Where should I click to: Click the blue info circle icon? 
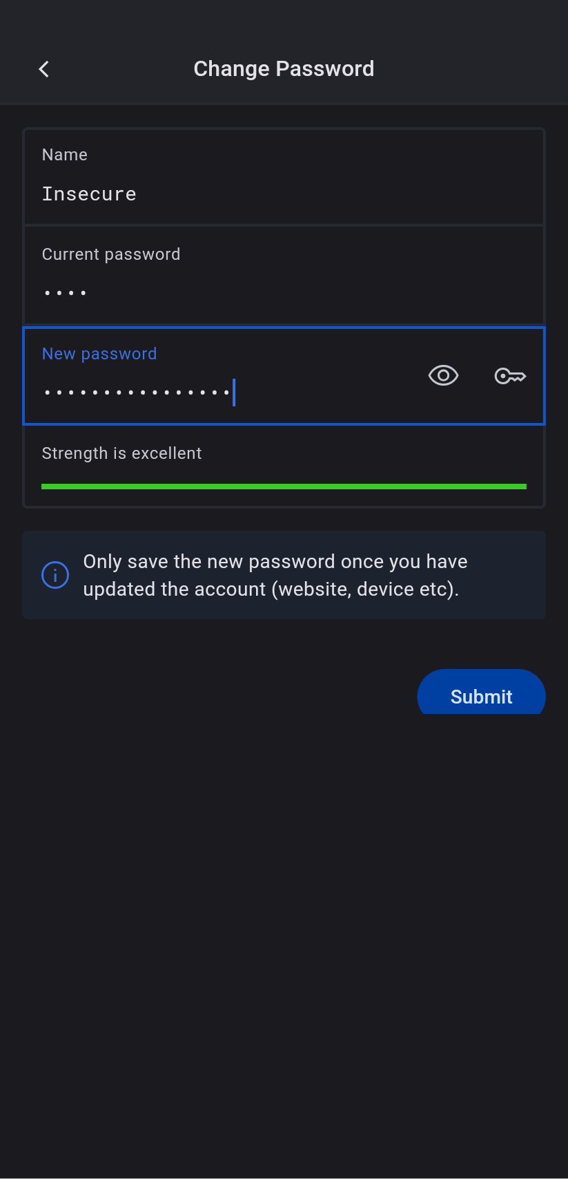(55, 575)
